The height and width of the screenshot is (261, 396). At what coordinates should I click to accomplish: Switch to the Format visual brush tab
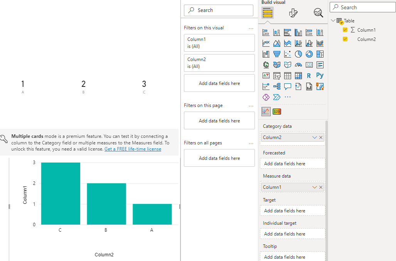(293, 13)
